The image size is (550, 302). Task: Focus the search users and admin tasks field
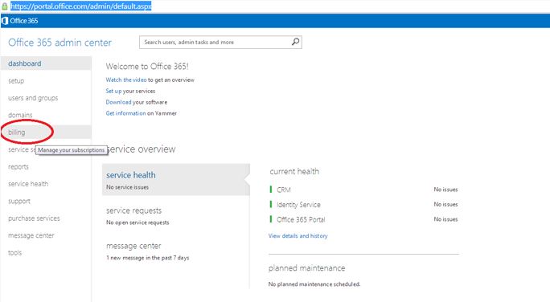coord(220,42)
